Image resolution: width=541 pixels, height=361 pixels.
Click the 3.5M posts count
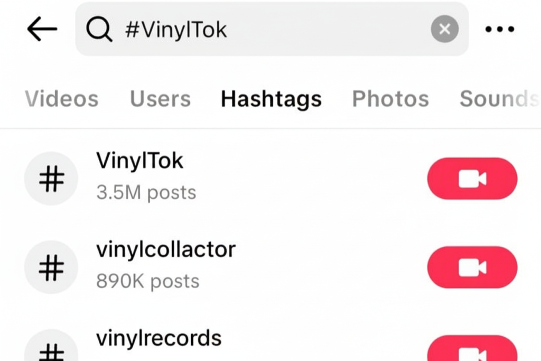[146, 193]
